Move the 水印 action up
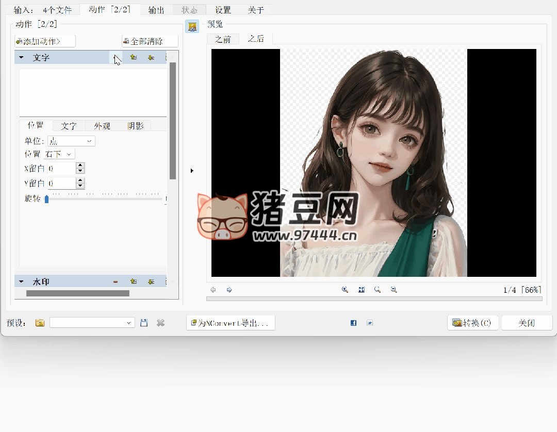This screenshot has width=557, height=432. click(x=133, y=281)
